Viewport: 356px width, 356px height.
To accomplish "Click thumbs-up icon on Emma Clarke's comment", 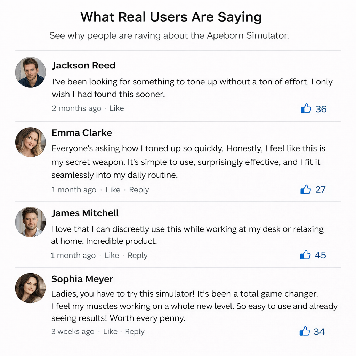I will (306, 189).
